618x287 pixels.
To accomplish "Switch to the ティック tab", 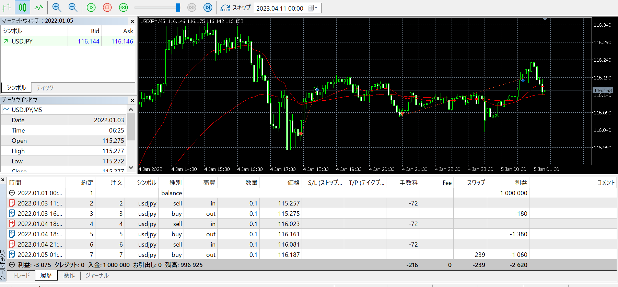I will (45, 88).
